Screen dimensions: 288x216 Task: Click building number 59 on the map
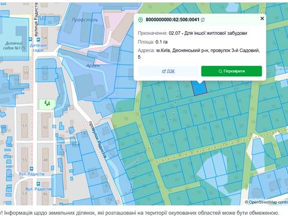point(26,73)
